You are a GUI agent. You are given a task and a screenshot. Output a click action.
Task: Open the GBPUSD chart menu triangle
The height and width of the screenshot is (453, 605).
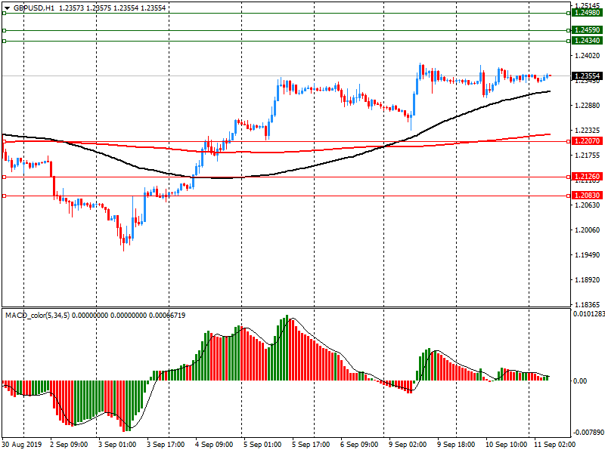pos(7,8)
